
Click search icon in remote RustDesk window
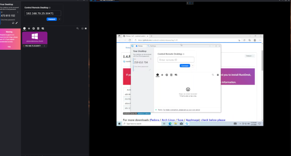pyautogui.click(x=213, y=75)
